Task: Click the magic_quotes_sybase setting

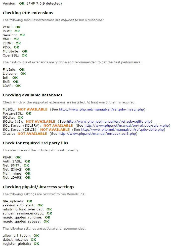Action: [x=22, y=222]
